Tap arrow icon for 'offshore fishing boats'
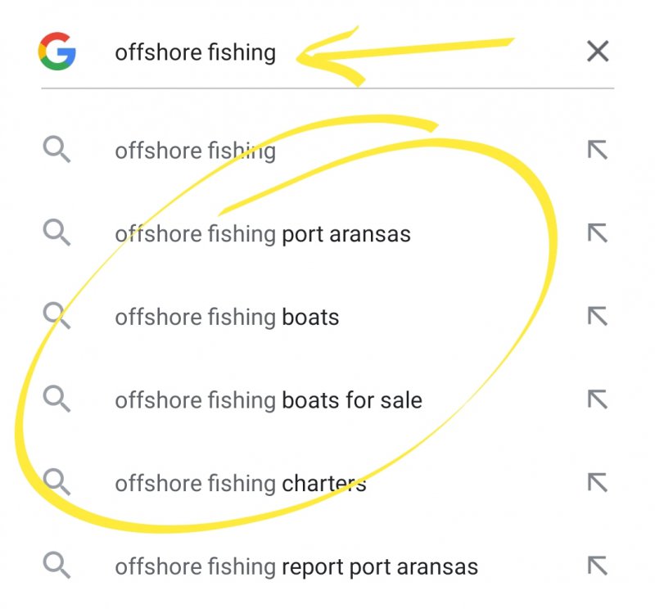Screen dimensions: 655x609 click(598, 318)
